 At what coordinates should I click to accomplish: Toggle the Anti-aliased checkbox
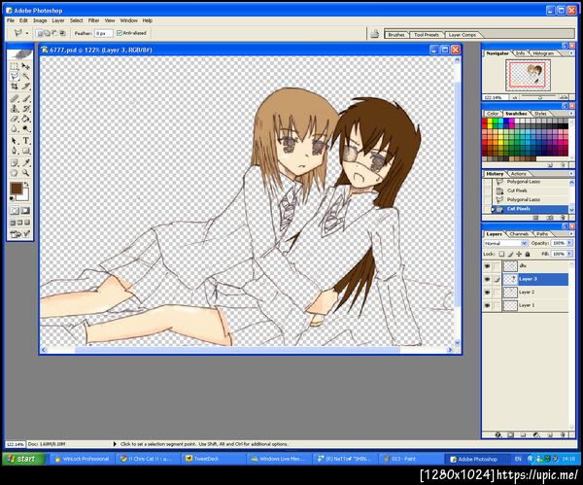tap(120, 33)
